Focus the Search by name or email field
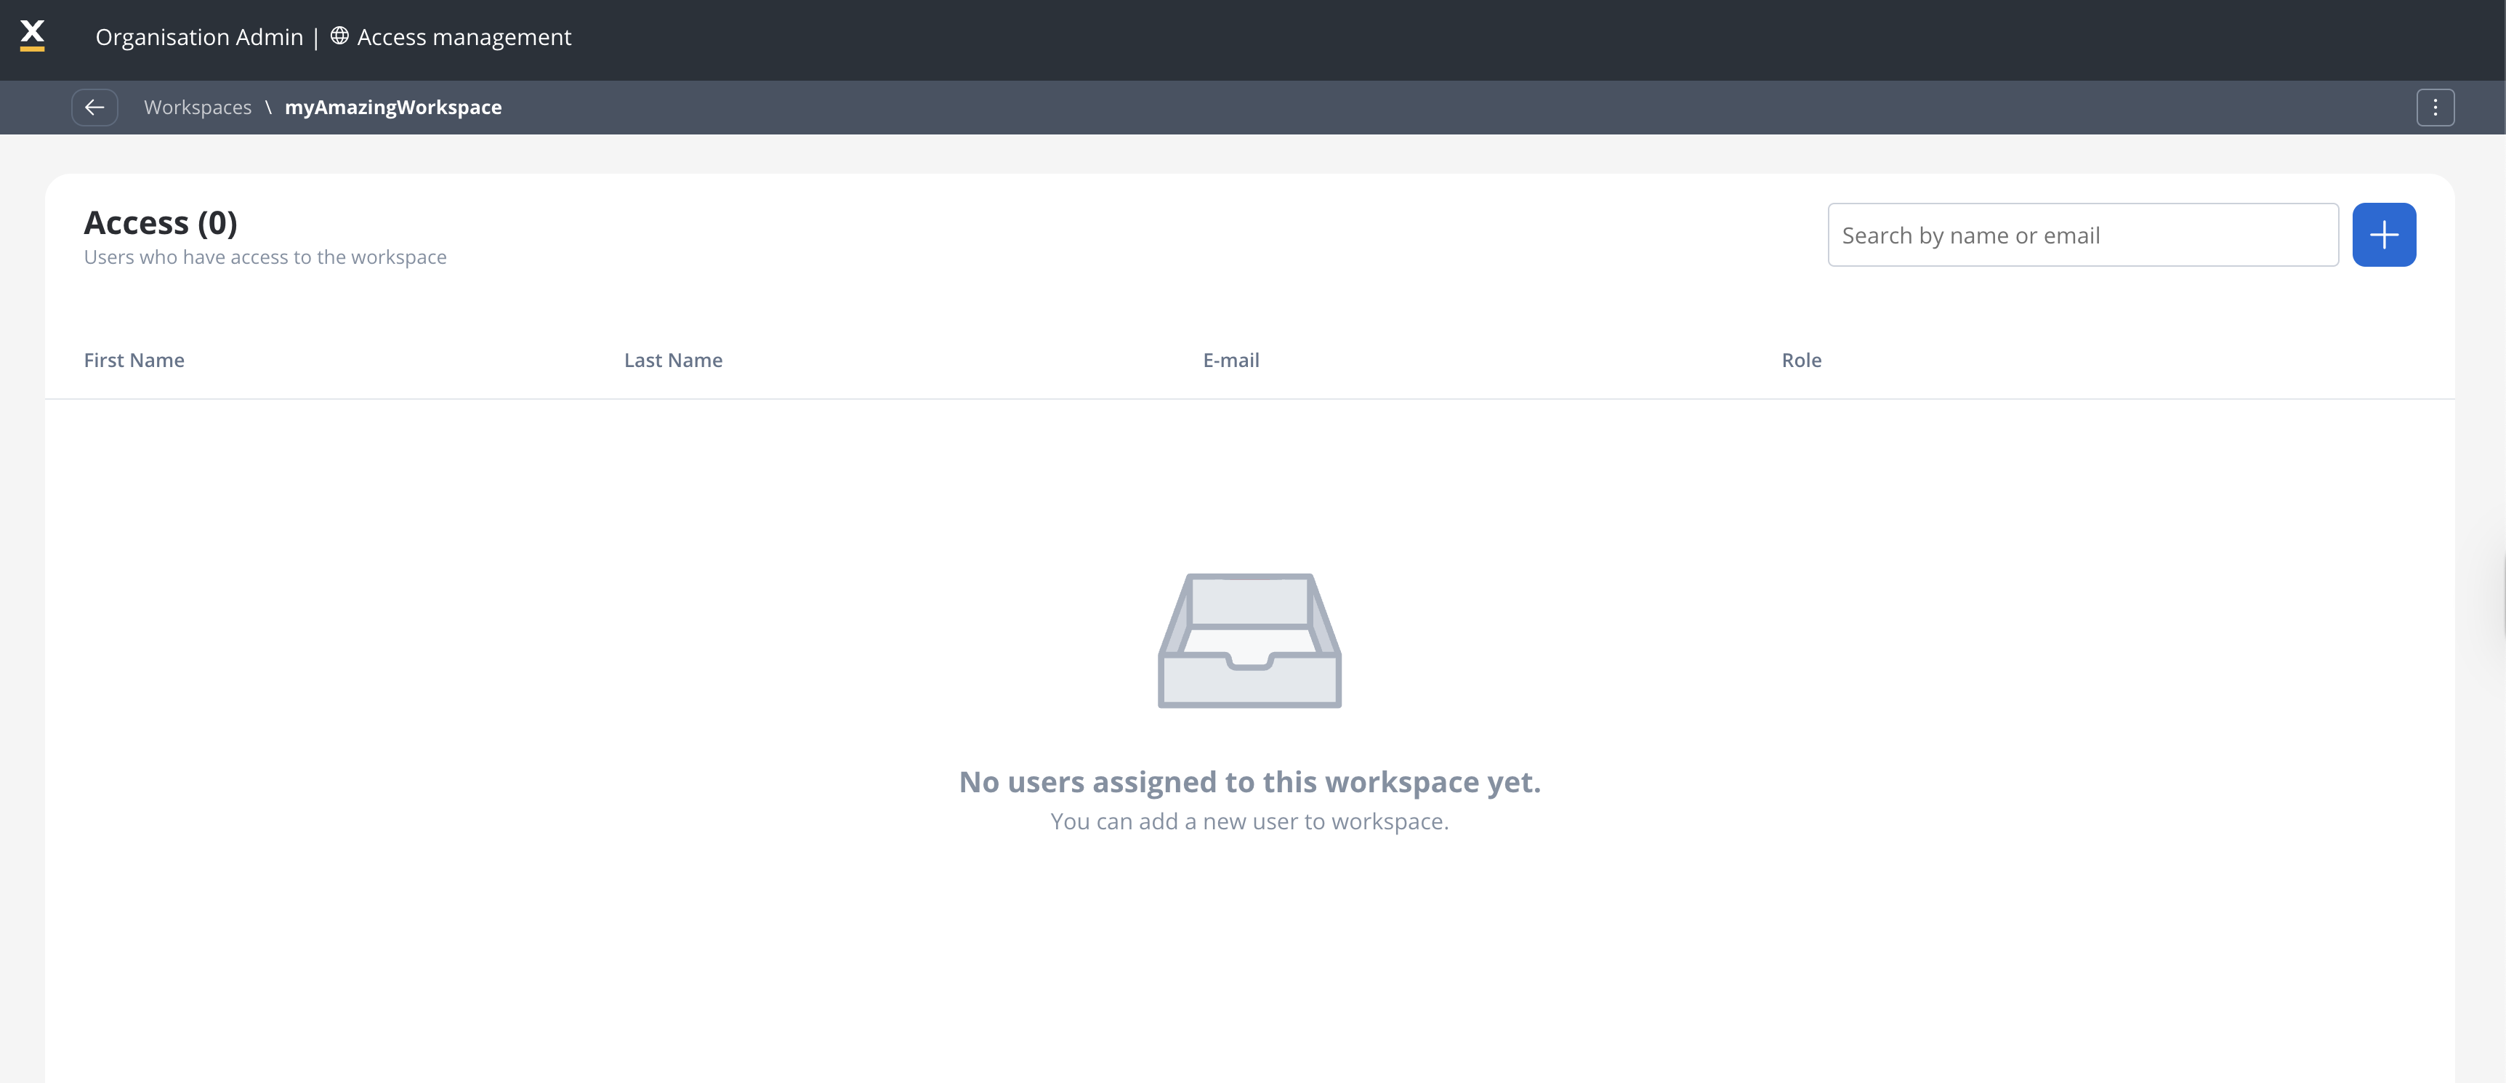 [x=2082, y=235]
